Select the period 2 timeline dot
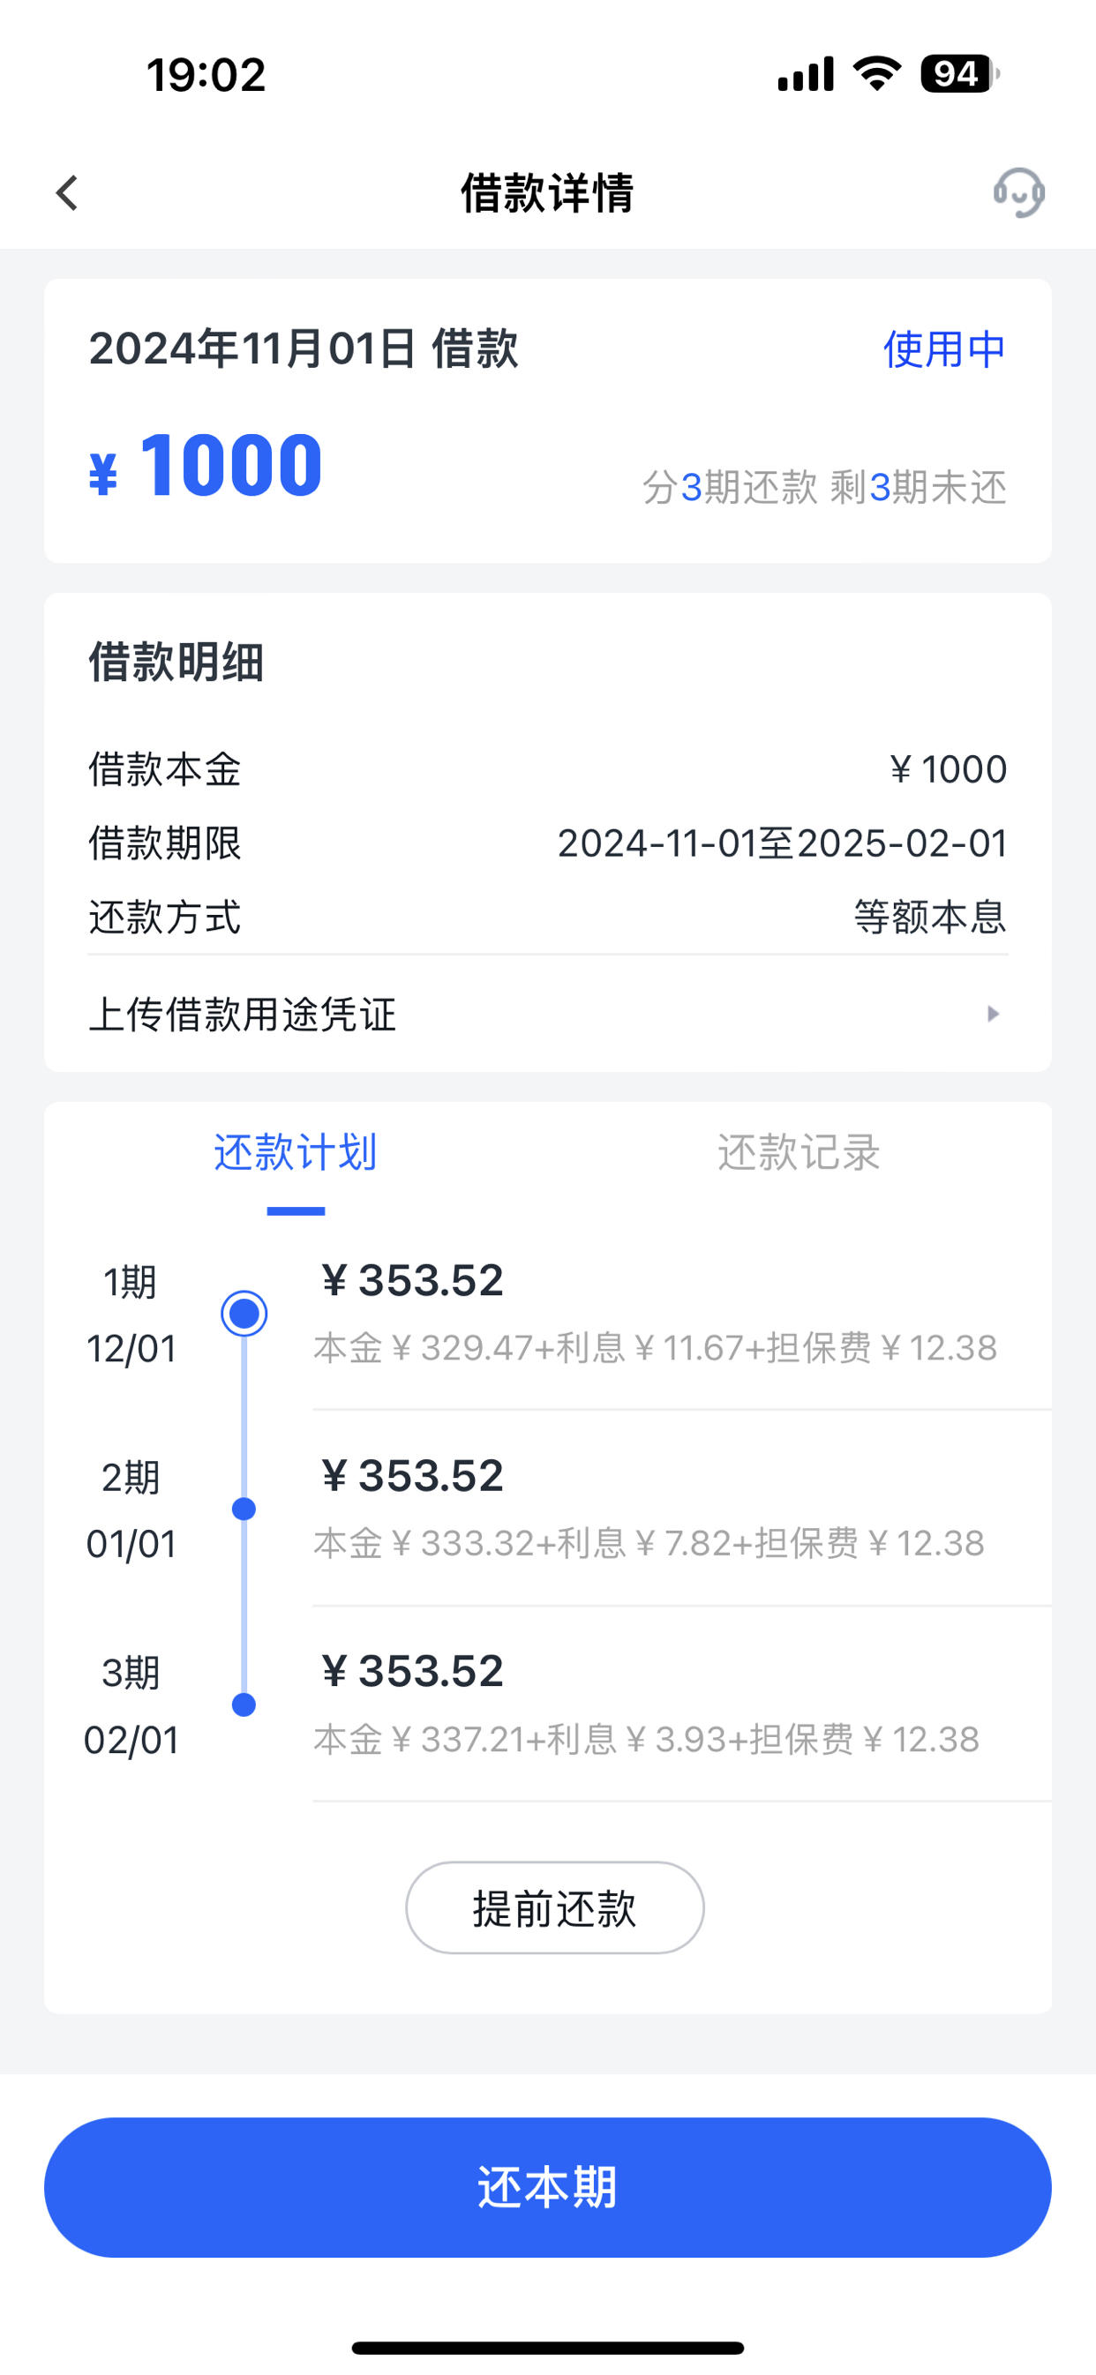The height and width of the screenshot is (2375, 1096). pos(244,1510)
